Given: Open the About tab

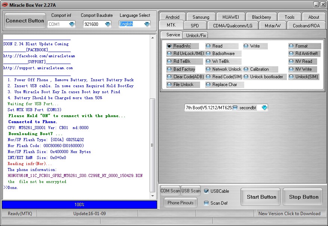Looking at the screenshot, I should 313,17.
